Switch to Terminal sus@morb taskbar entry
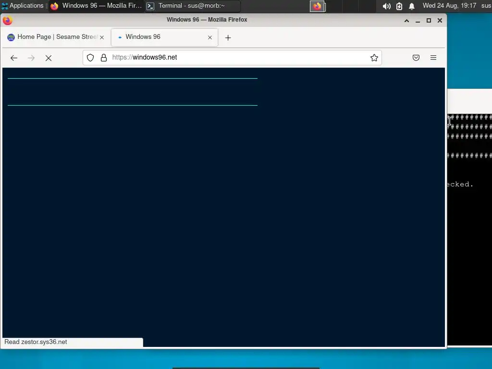 (192, 6)
